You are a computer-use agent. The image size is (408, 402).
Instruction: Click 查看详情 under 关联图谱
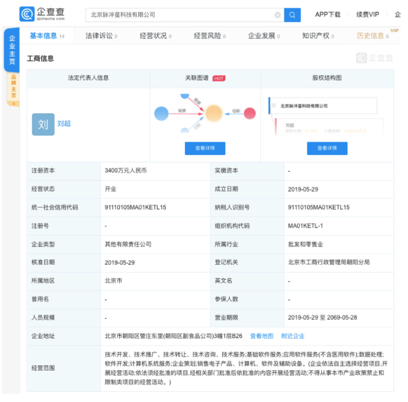[x=205, y=148]
